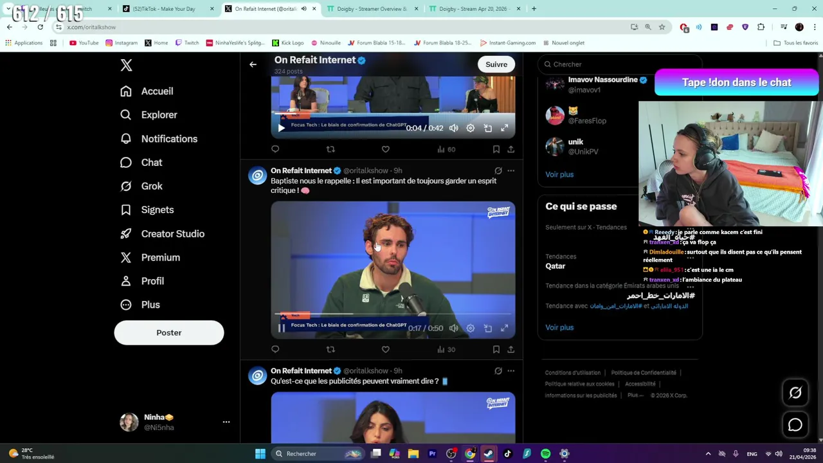Viewport: 823px width, 463px height.
Task: Open account options next to Ninha
Action: coord(226,422)
